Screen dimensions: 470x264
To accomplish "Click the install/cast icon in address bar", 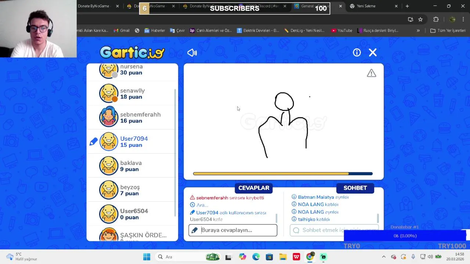I will (411, 19).
